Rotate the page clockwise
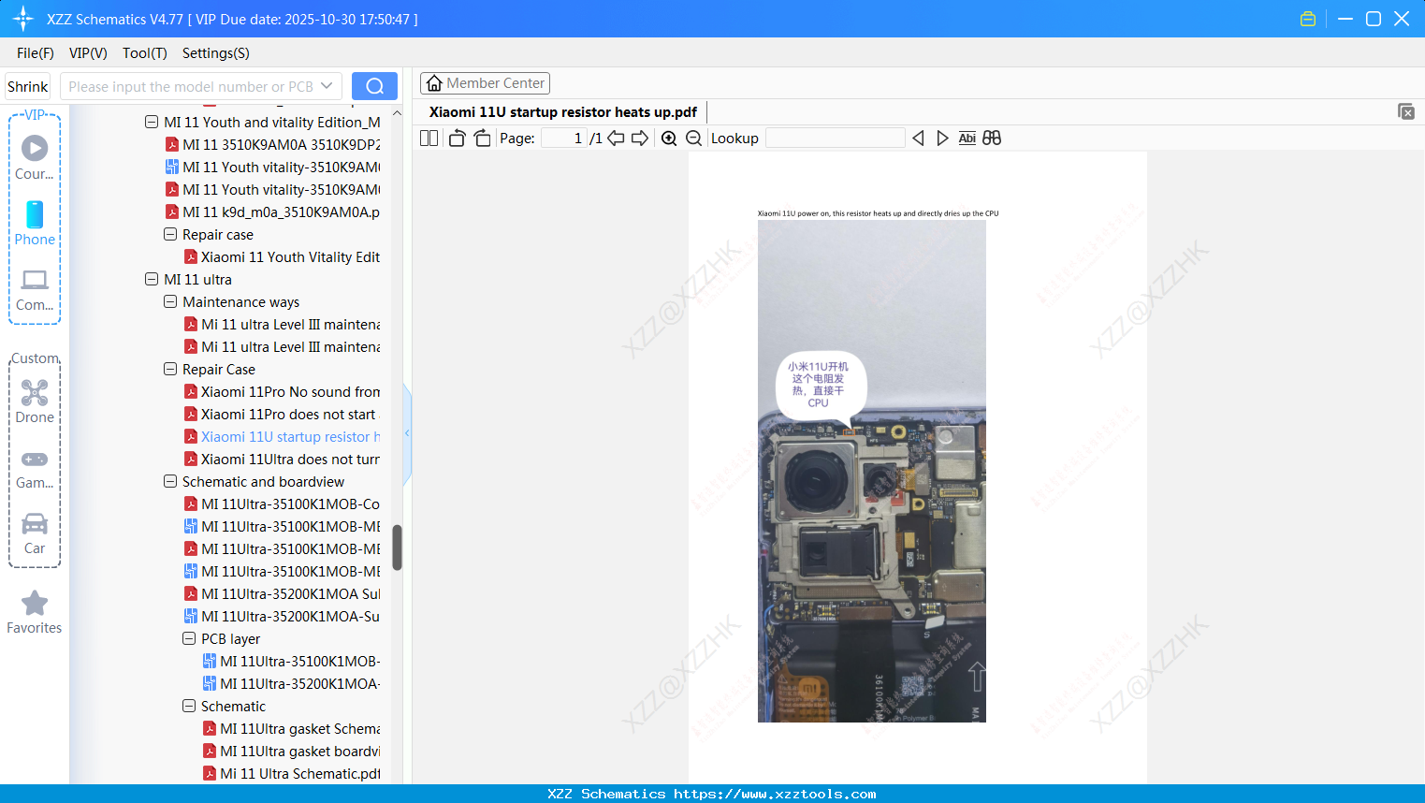 (482, 137)
